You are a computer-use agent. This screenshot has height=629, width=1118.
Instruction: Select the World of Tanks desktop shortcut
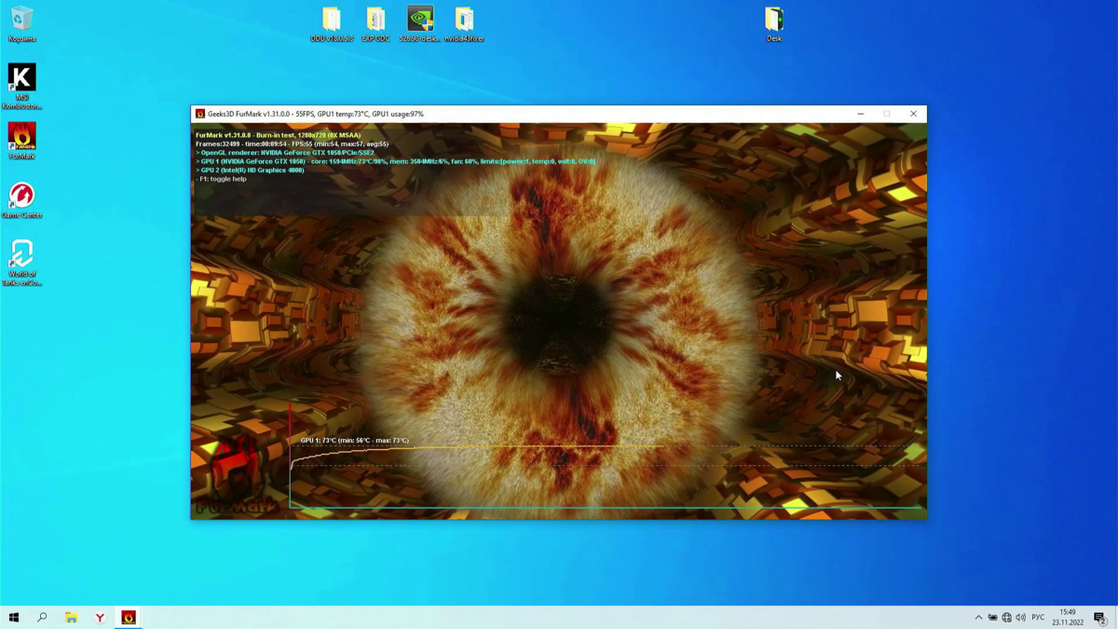click(x=21, y=263)
